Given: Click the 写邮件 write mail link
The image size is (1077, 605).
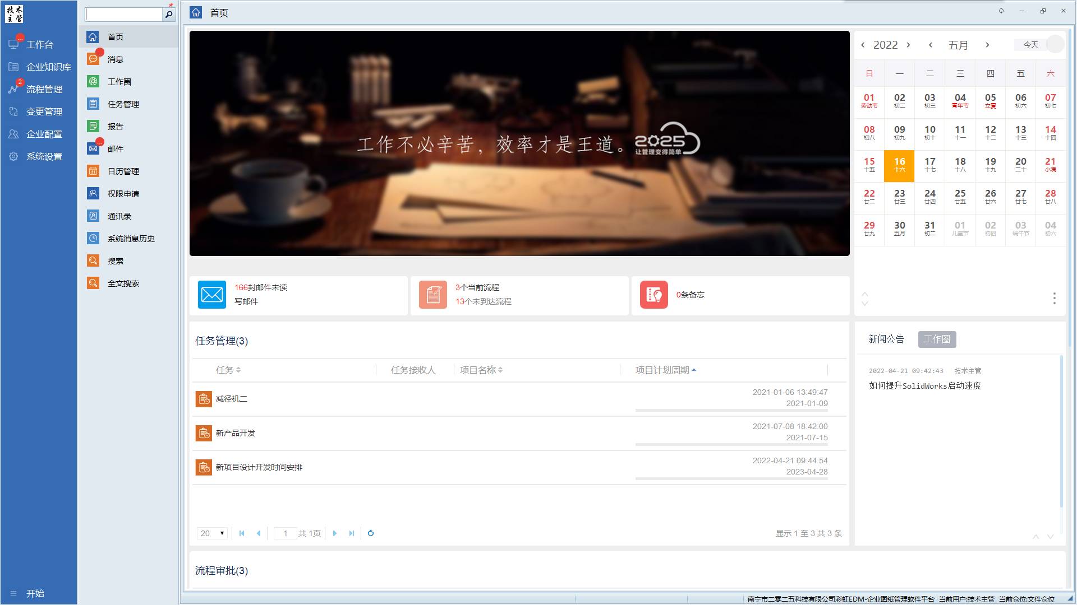Looking at the screenshot, I should (246, 301).
